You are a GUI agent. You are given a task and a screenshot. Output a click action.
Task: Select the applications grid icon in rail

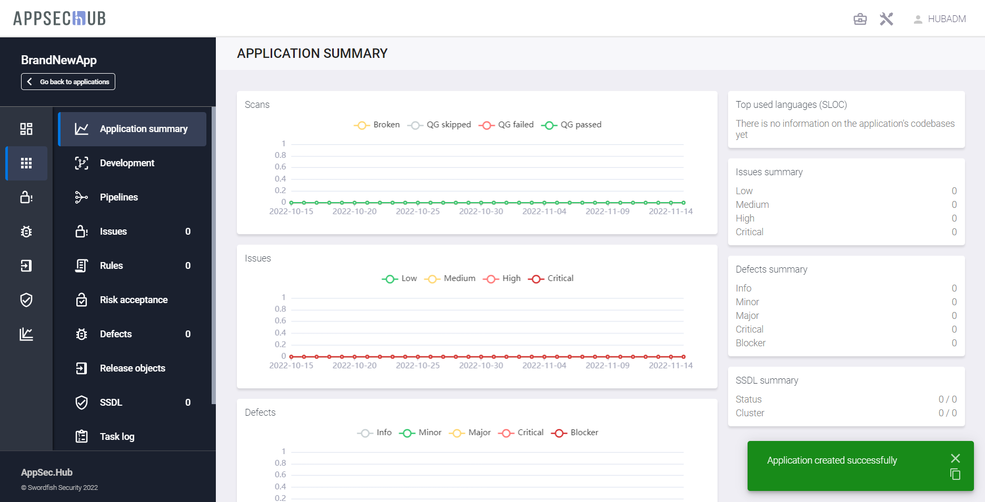[26, 163]
